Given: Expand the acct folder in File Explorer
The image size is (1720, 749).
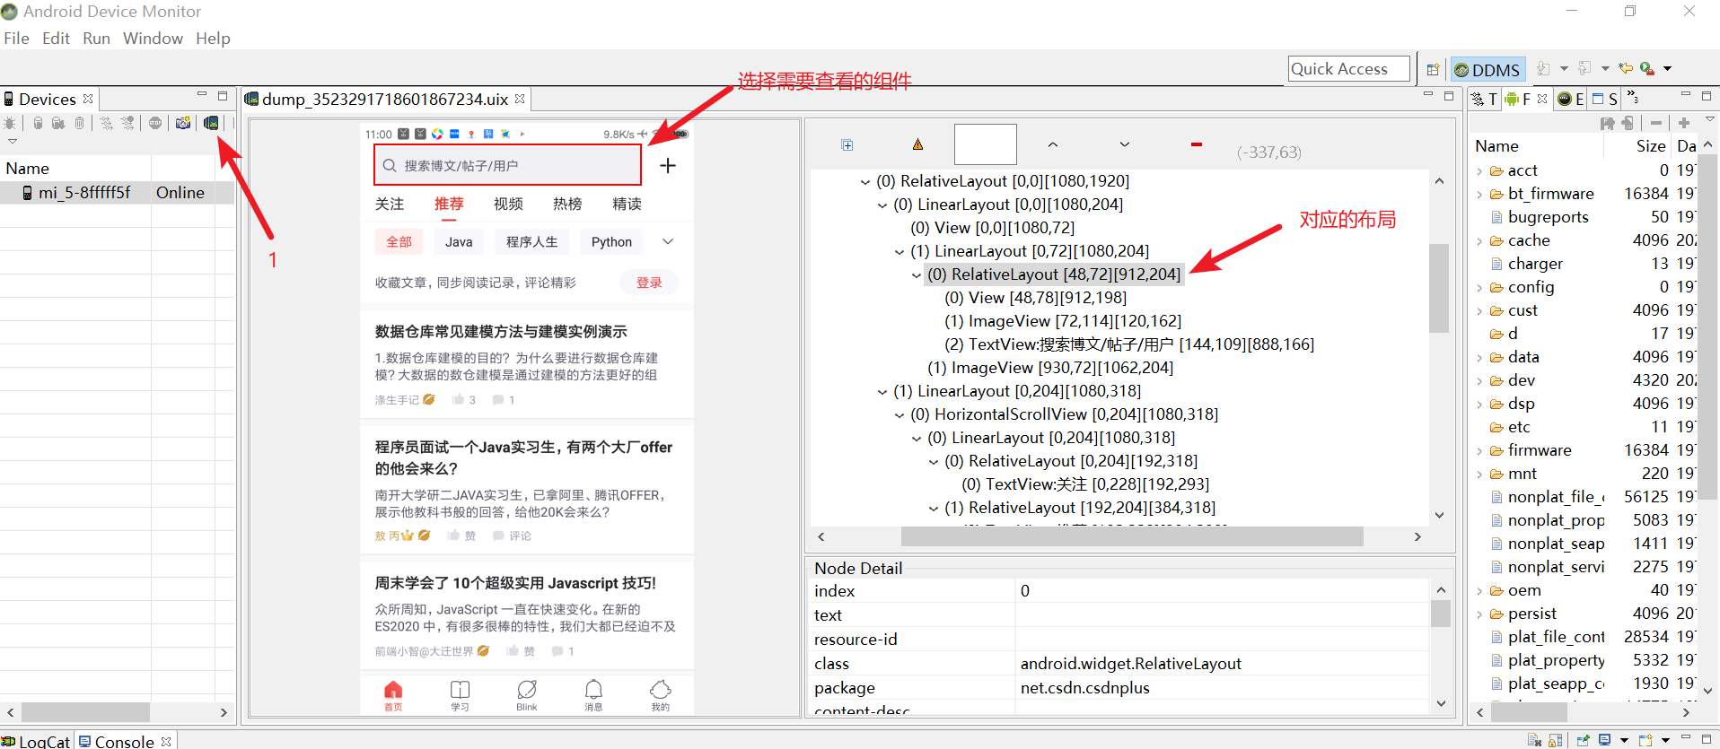Looking at the screenshot, I should pyautogui.click(x=1479, y=170).
